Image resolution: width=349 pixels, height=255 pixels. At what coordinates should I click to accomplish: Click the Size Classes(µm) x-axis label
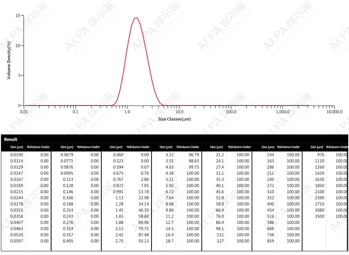(174, 119)
